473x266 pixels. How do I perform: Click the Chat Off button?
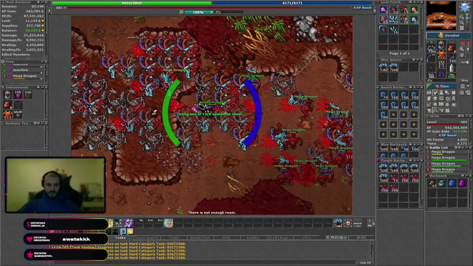[x=365, y=263]
